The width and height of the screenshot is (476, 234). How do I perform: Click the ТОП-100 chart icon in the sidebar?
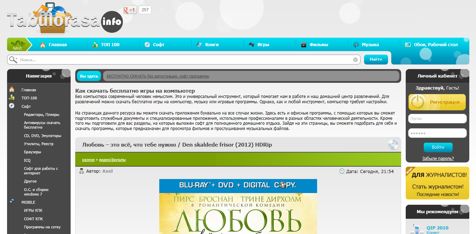12,98
